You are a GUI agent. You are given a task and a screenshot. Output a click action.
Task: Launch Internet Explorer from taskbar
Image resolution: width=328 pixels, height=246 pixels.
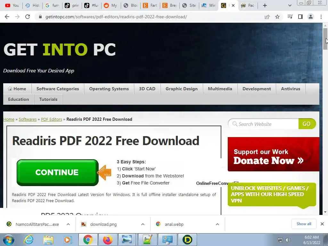(x=29, y=240)
